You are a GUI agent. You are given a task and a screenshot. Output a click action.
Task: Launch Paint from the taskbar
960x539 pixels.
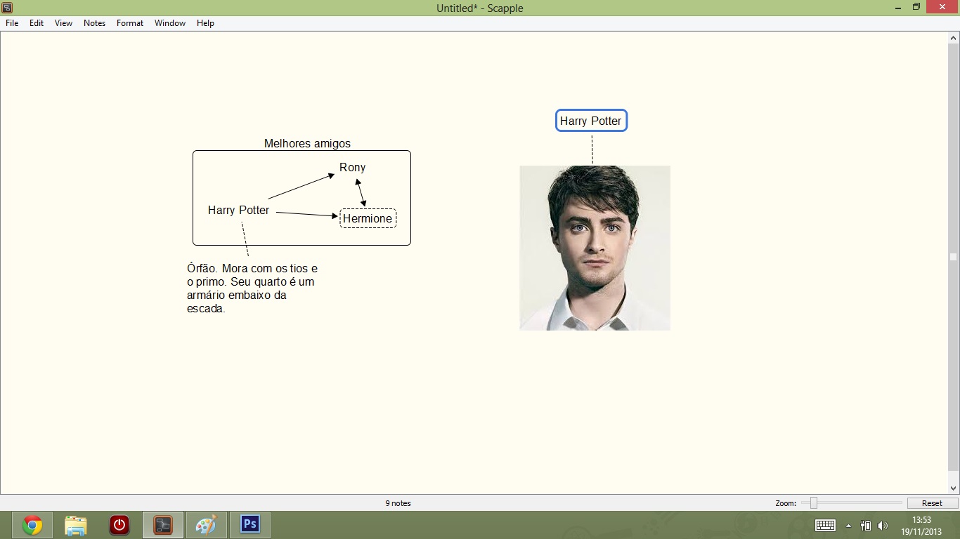[207, 525]
